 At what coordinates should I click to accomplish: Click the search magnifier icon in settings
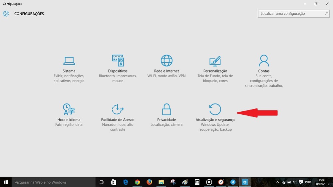(327, 14)
